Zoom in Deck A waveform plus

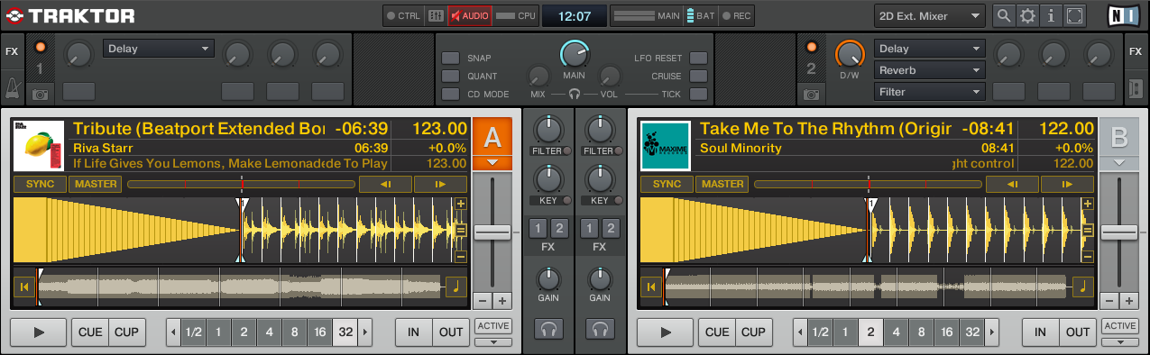coord(460,205)
